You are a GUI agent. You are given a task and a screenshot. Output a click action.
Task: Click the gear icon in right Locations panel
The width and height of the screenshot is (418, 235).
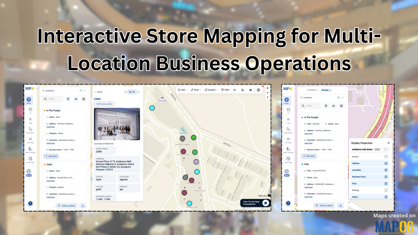click(341, 106)
